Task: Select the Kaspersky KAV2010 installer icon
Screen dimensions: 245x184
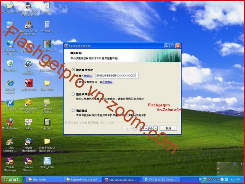Action: 47,46
